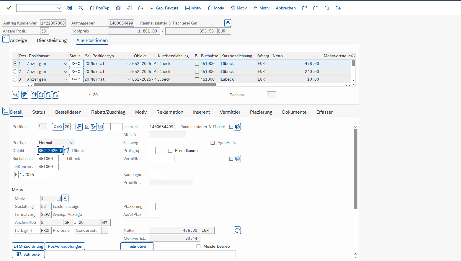Viewport: 461px width, 261px height.
Task: Select the radio button for position 3
Action: 15,79
